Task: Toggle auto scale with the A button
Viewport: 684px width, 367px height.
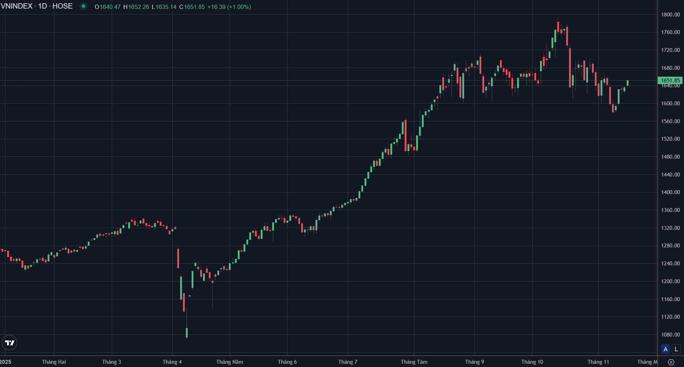Action: tap(665, 349)
